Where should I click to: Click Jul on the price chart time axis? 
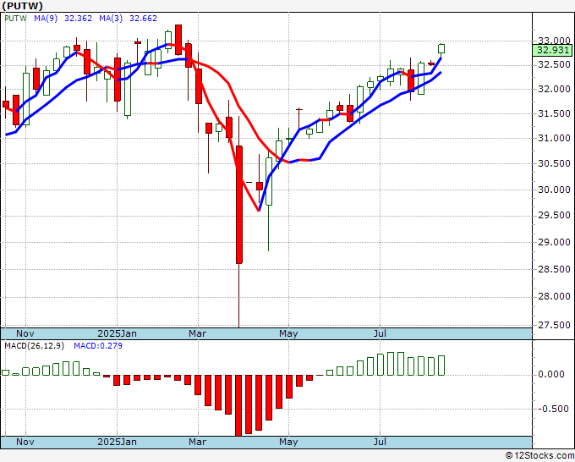[380, 333]
